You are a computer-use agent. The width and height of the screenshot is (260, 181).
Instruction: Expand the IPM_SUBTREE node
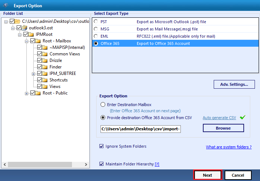(33, 74)
